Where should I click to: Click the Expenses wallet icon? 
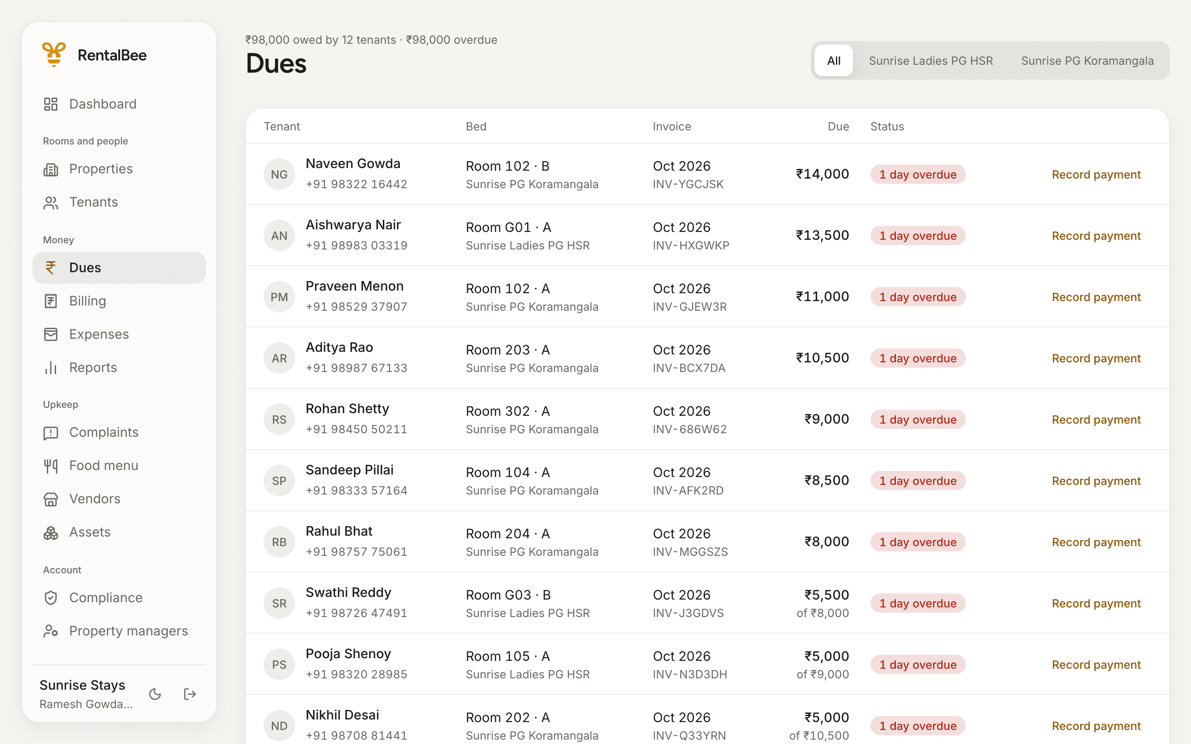pyautogui.click(x=51, y=334)
